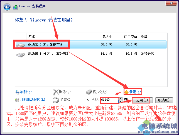Select row 驱动器 1 分区 1: ESD-USB
The height and width of the screenshot is (135, 179).
coord(91,54)
